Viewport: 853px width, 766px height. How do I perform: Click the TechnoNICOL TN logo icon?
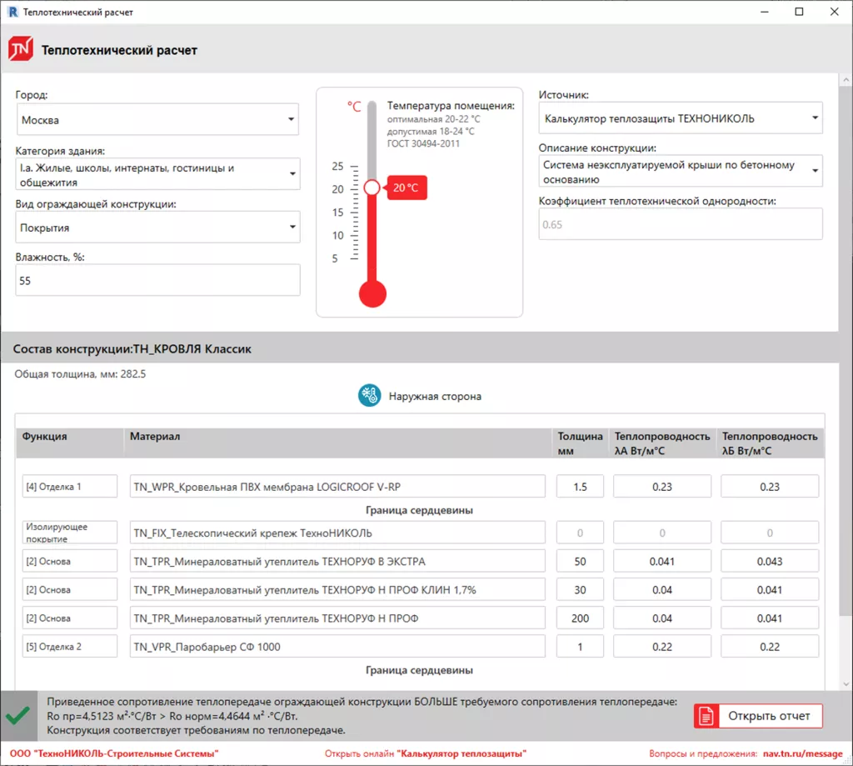(x=20, y=50)
